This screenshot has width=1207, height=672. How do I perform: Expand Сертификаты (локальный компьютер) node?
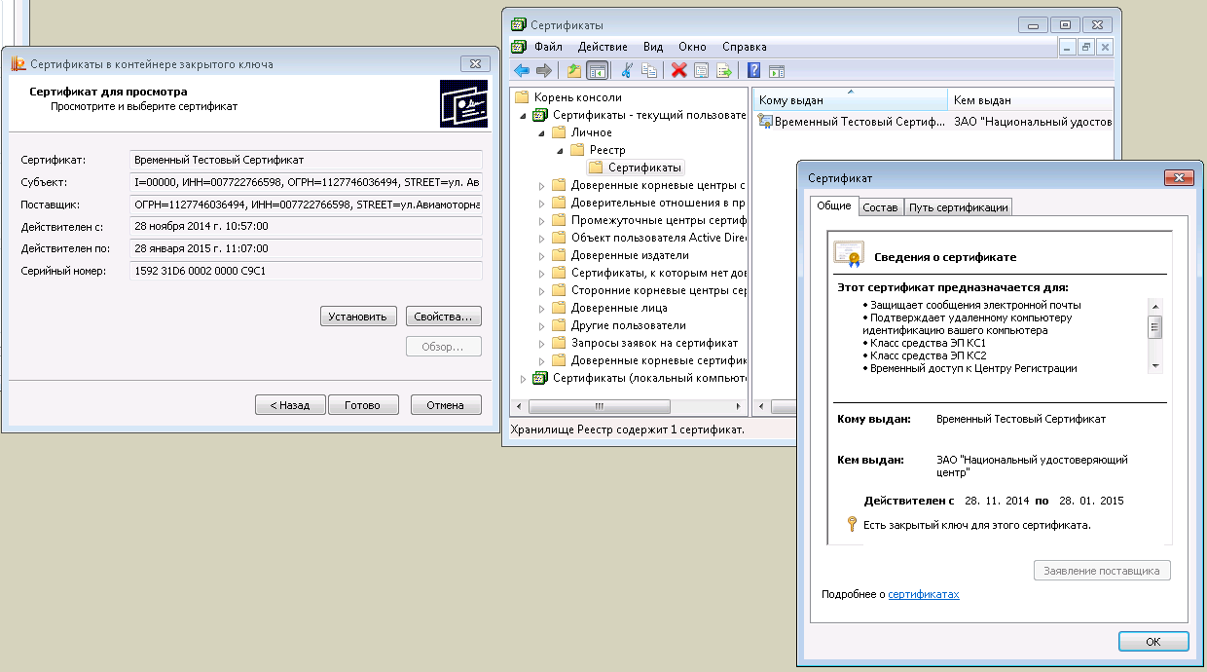point(524,378)
